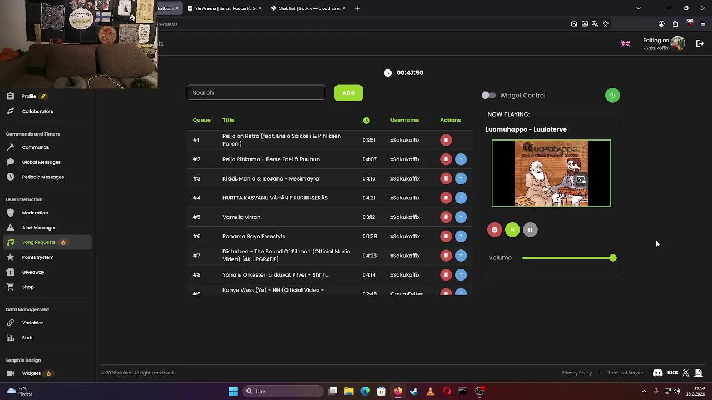712x400 pixels.
Task: Click the Luomuhappo video thumbnail
Action: tap(551, 173)
